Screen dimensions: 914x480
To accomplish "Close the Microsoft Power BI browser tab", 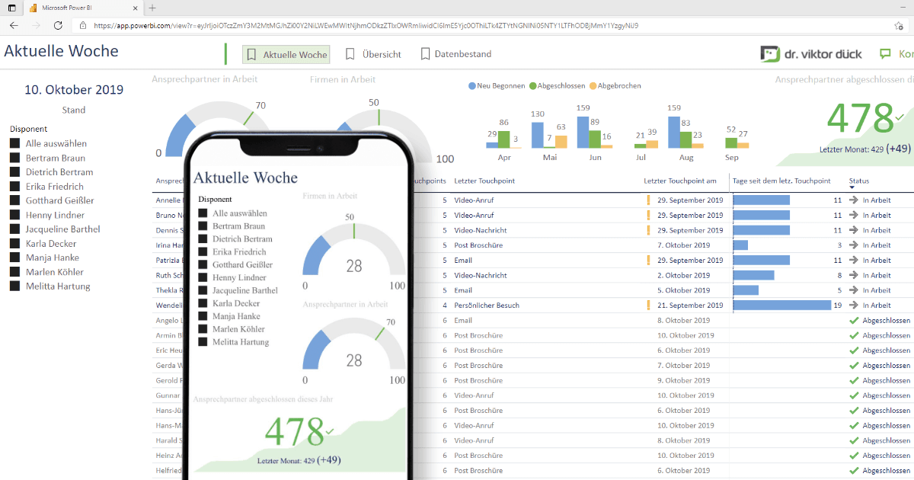I will [x=135, y=8].
